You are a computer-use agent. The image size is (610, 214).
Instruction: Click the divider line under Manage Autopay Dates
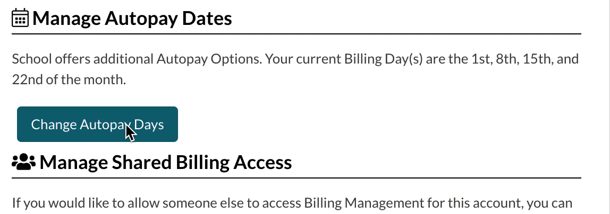point(296,34)
